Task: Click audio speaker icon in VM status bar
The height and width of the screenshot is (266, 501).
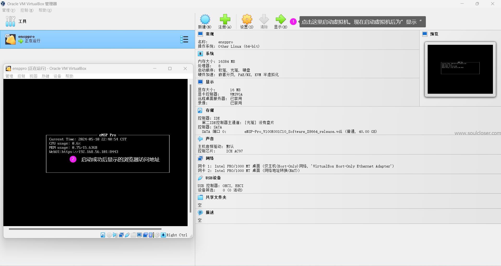Action: point(115,235)
